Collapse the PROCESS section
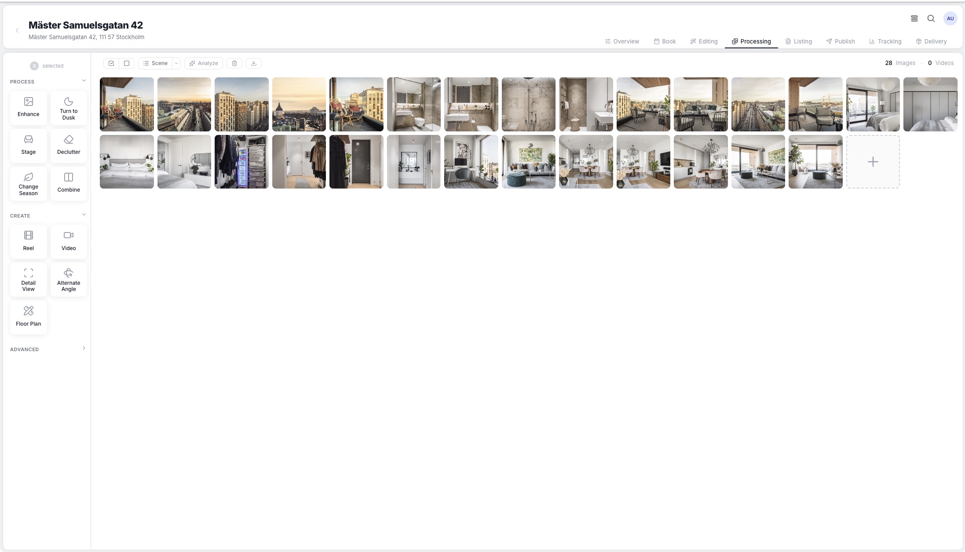 (x=84, y=81)
